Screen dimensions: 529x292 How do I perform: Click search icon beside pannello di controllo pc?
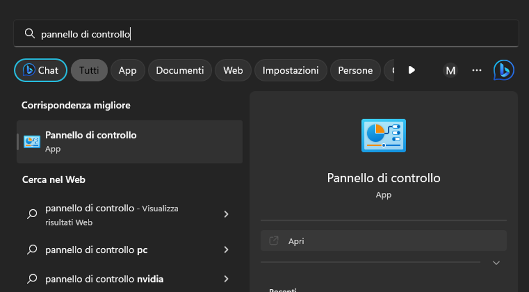tap(32, 249)
